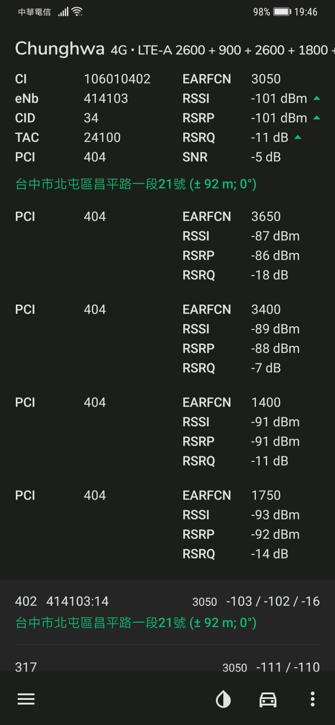Image resolution: width=335 pixels, height=725 pixels.
Task: Tap the cellular signal bars icon
Action: (63, 12)
